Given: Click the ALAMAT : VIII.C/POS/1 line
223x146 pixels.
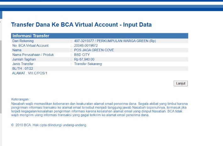Looking at the screenshot, I should click(30, 73).
